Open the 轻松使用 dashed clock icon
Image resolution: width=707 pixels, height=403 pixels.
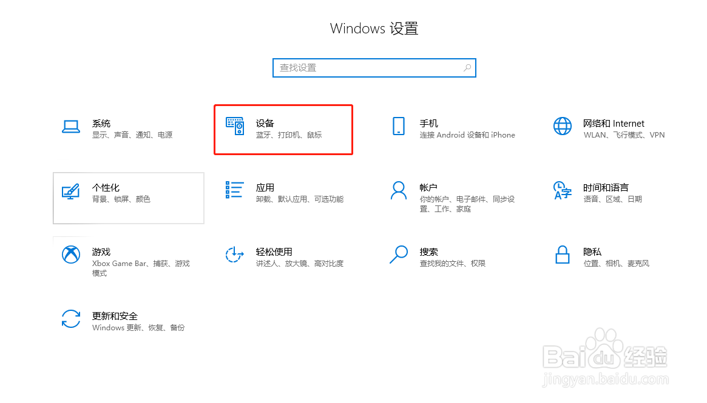(234, 255)
